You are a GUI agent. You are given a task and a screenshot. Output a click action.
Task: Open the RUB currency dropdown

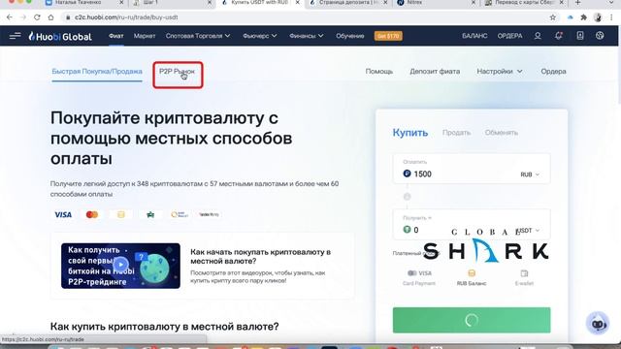pyautogui.click(x=530, y=174)
